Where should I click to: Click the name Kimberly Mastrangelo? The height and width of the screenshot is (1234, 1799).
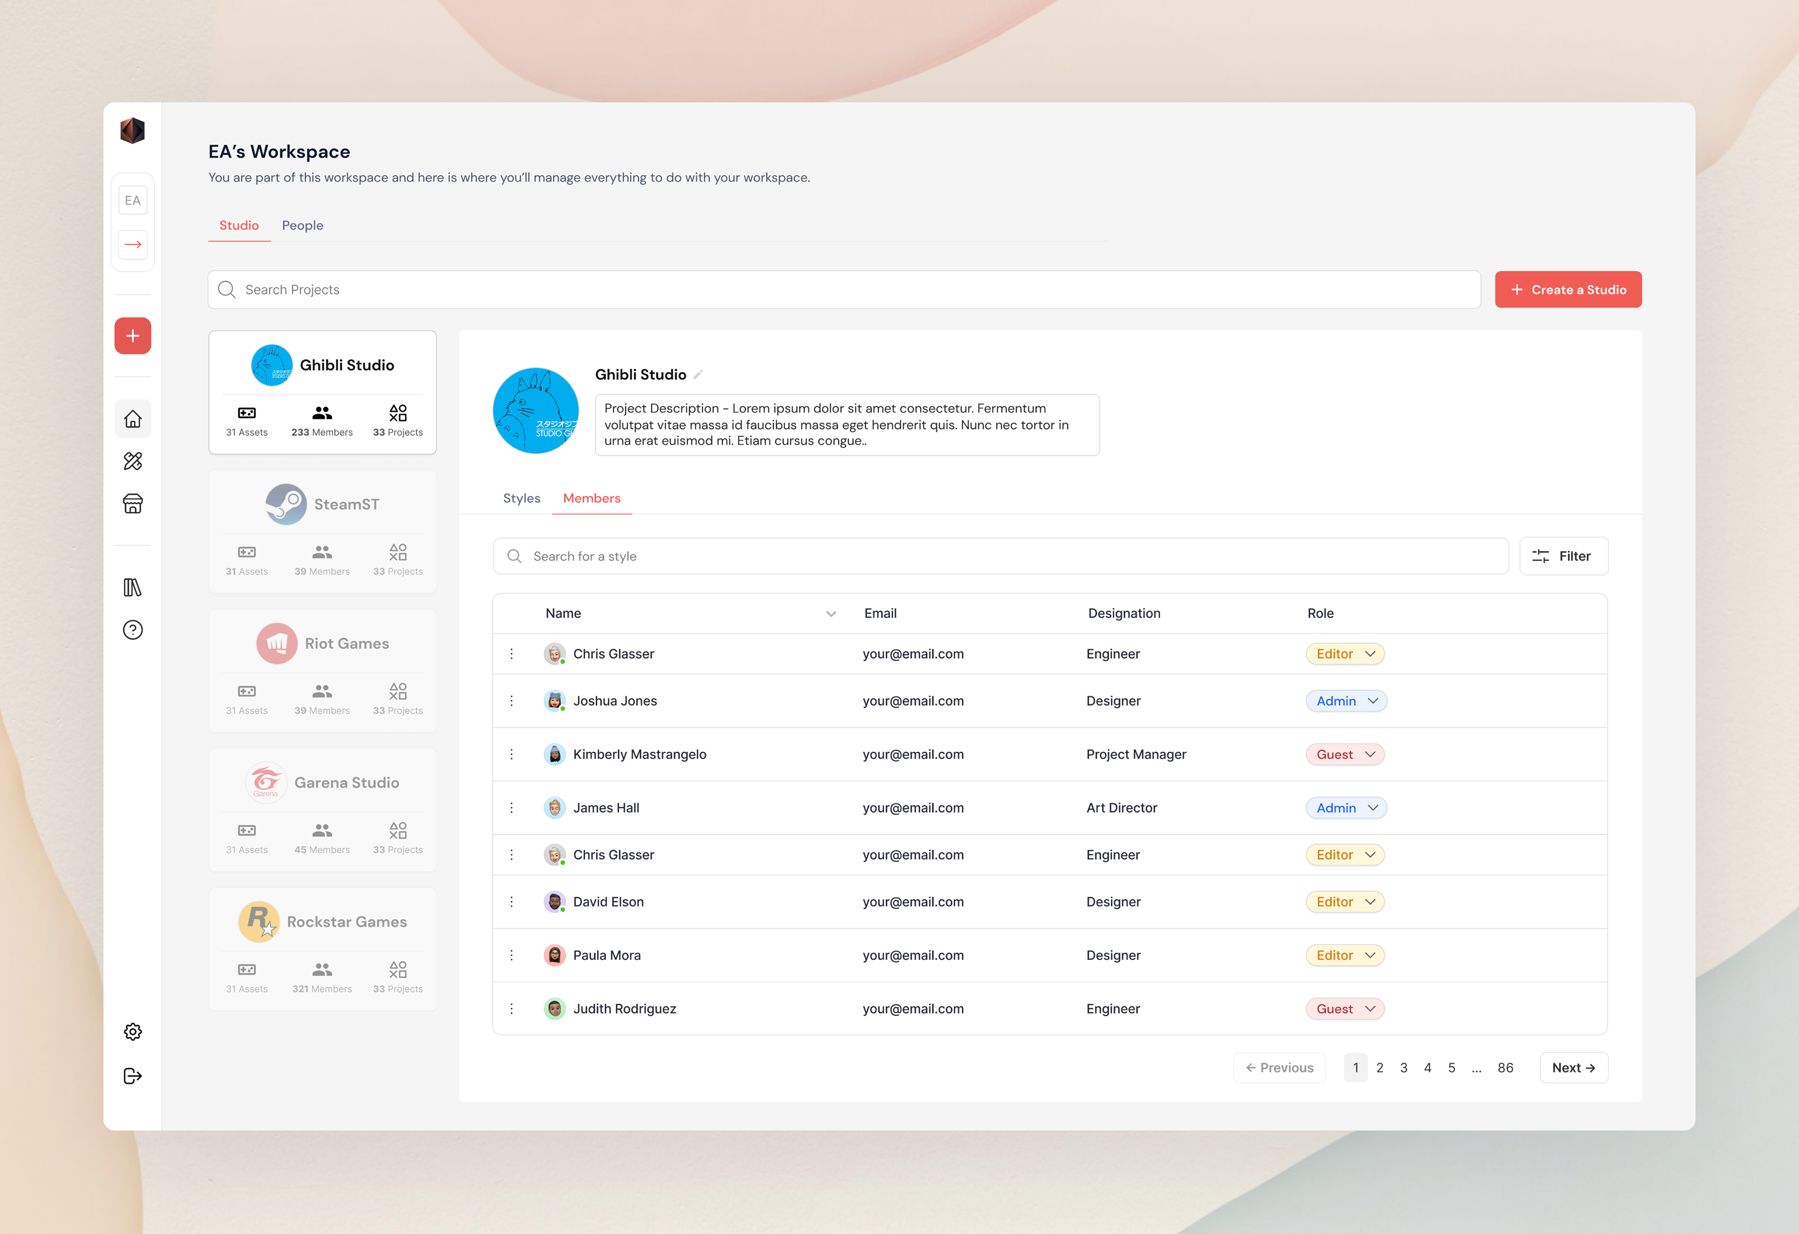click(639, 754)
